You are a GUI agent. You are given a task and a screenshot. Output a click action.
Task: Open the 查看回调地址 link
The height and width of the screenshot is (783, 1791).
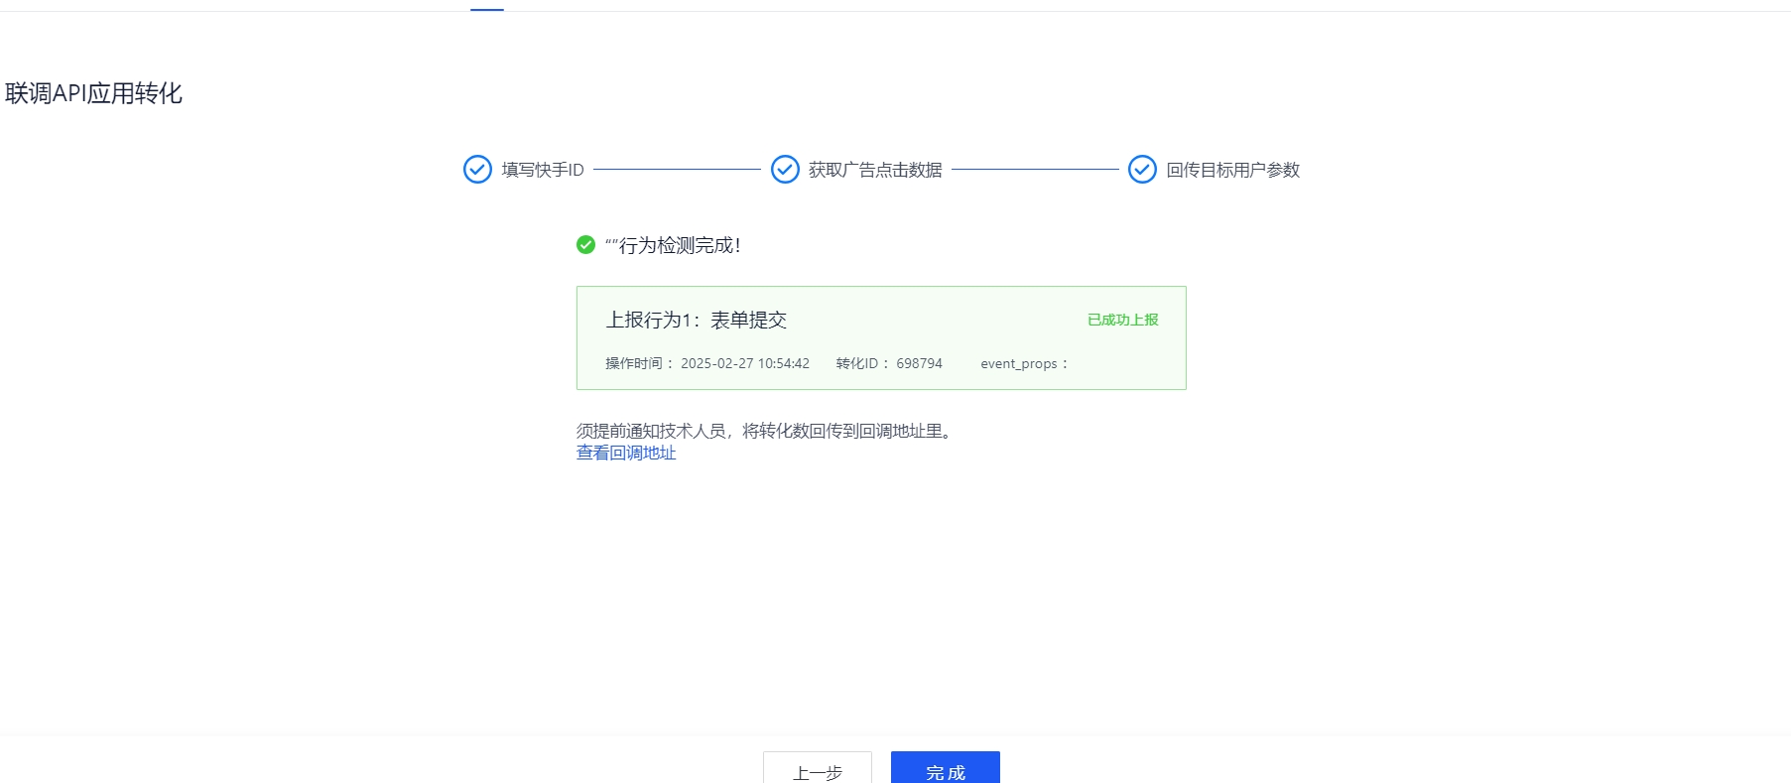[x=626, y=453]
